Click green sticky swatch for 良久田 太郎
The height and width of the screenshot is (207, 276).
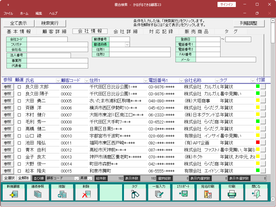258,86
